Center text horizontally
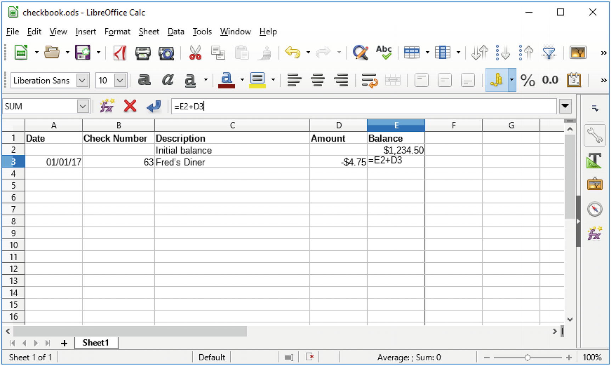Screen dimensions: 611x366 click(x=318, y=80)
